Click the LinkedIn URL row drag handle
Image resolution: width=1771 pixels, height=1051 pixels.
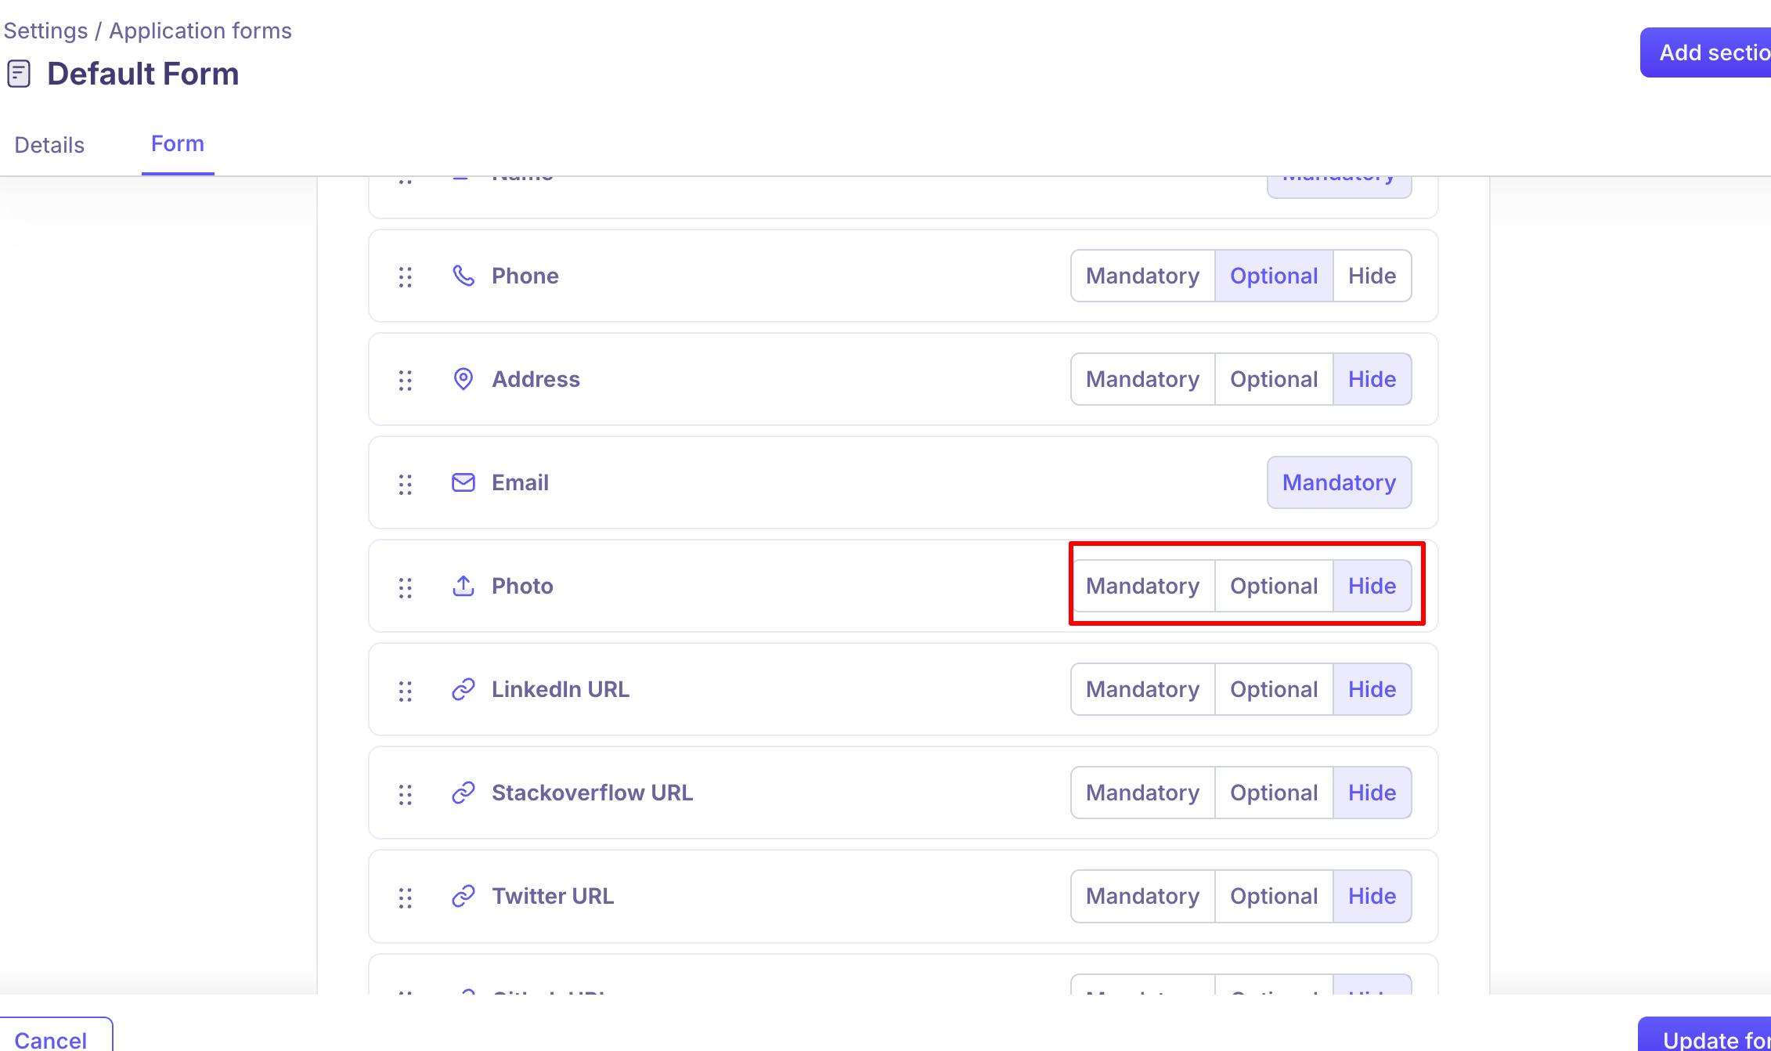(405, 690)
